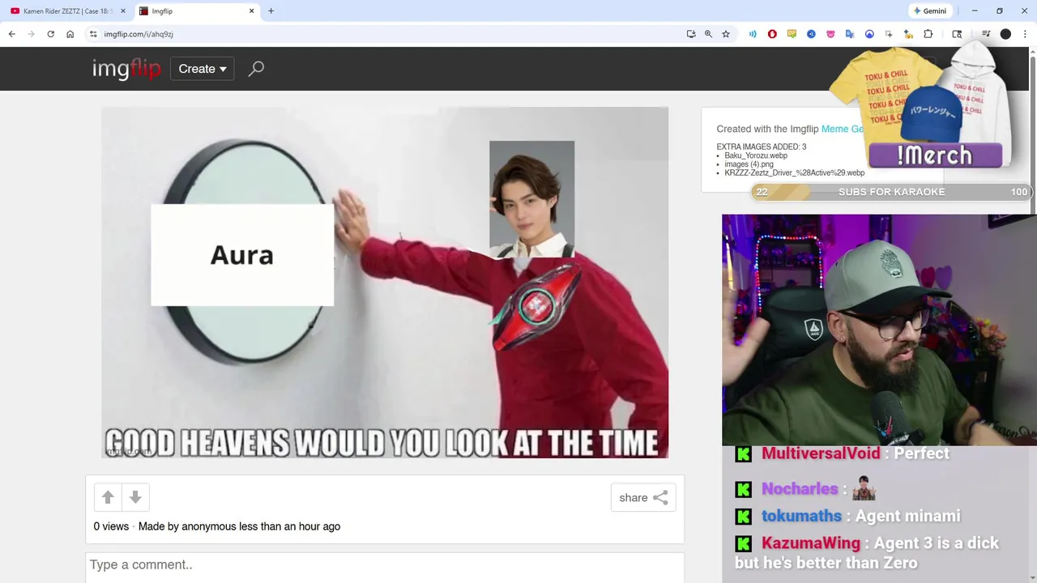
Task: Click the imgflip.com address bar URL
Action: (139, 34)
